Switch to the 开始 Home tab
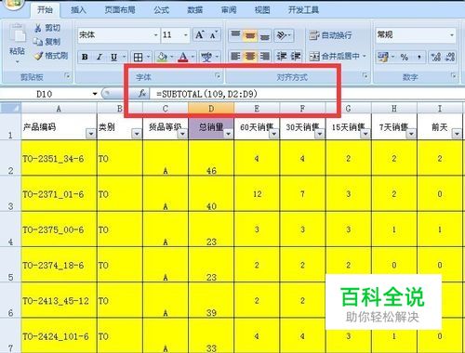Image resolution: width=465 pixels, height=353 pixels. click(x=45, y=10)
